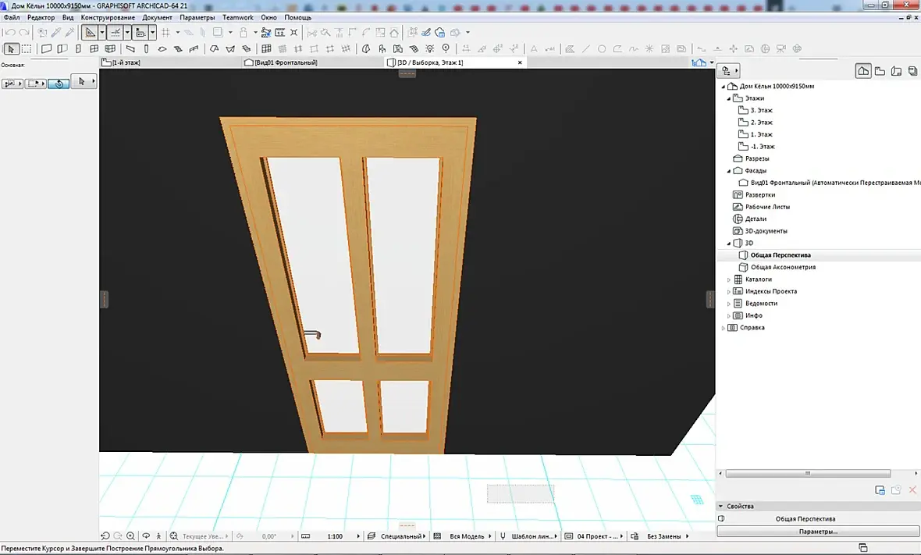Click the Publisher Sets icon in Navigator
Viewport: 921px width, 555px height.
[912, 71]
